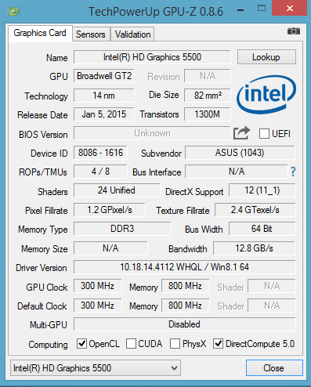Viewport: 311px width, 387px height.
Task: Open the Validation tab
Action: [x=132, y=34]
